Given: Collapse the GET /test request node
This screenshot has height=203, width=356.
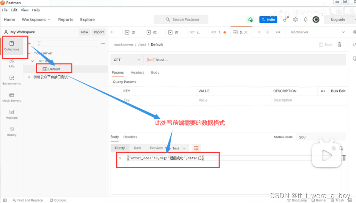Looking at the screenshot, I should (x=32, y=61).
